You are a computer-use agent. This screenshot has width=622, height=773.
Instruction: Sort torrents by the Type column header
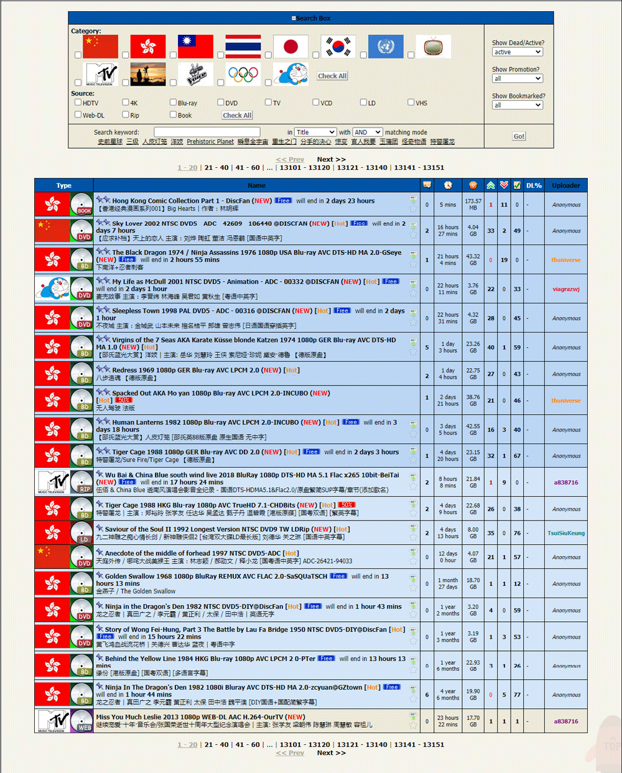[64, 185]
